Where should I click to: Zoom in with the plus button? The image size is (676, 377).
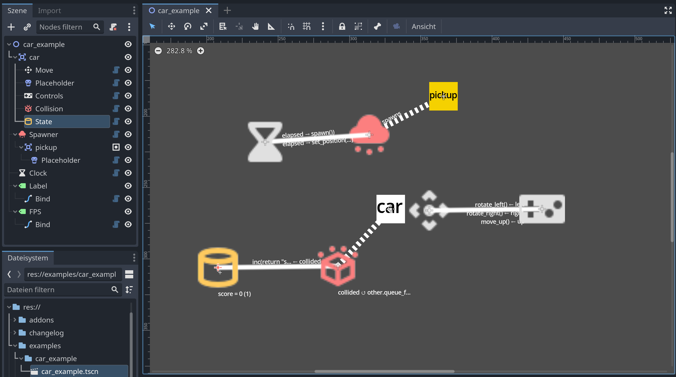201,51
